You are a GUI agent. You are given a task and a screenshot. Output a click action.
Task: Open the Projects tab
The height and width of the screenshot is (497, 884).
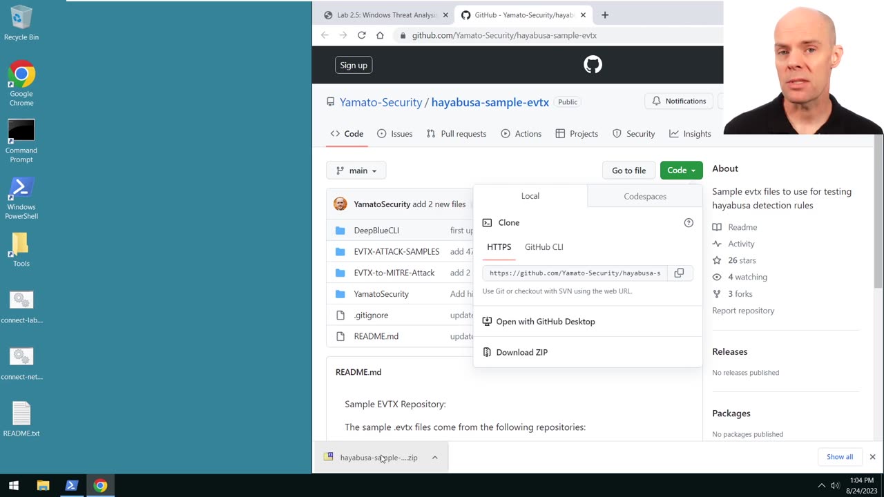click(x=577, y=134)
